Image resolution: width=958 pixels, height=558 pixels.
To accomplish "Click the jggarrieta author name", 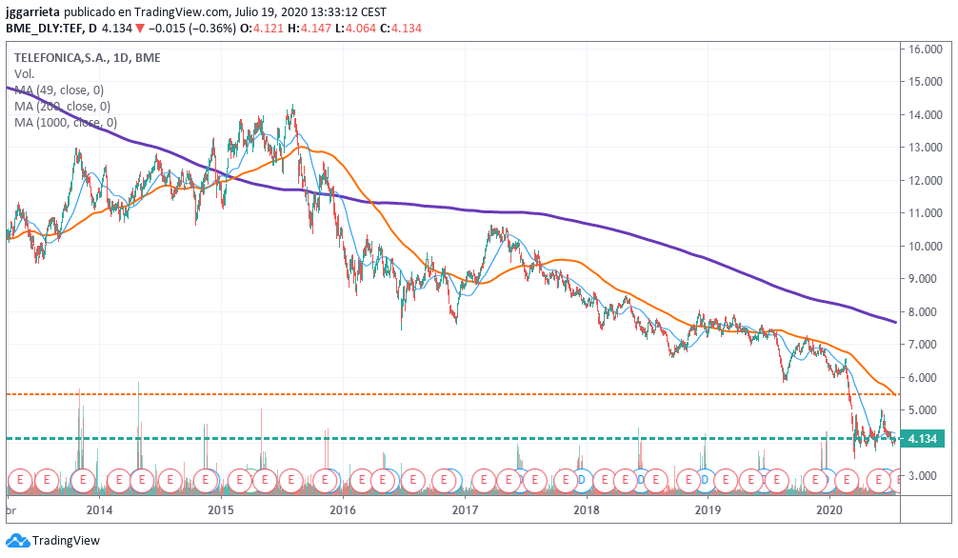I will [x=33, y=12].
